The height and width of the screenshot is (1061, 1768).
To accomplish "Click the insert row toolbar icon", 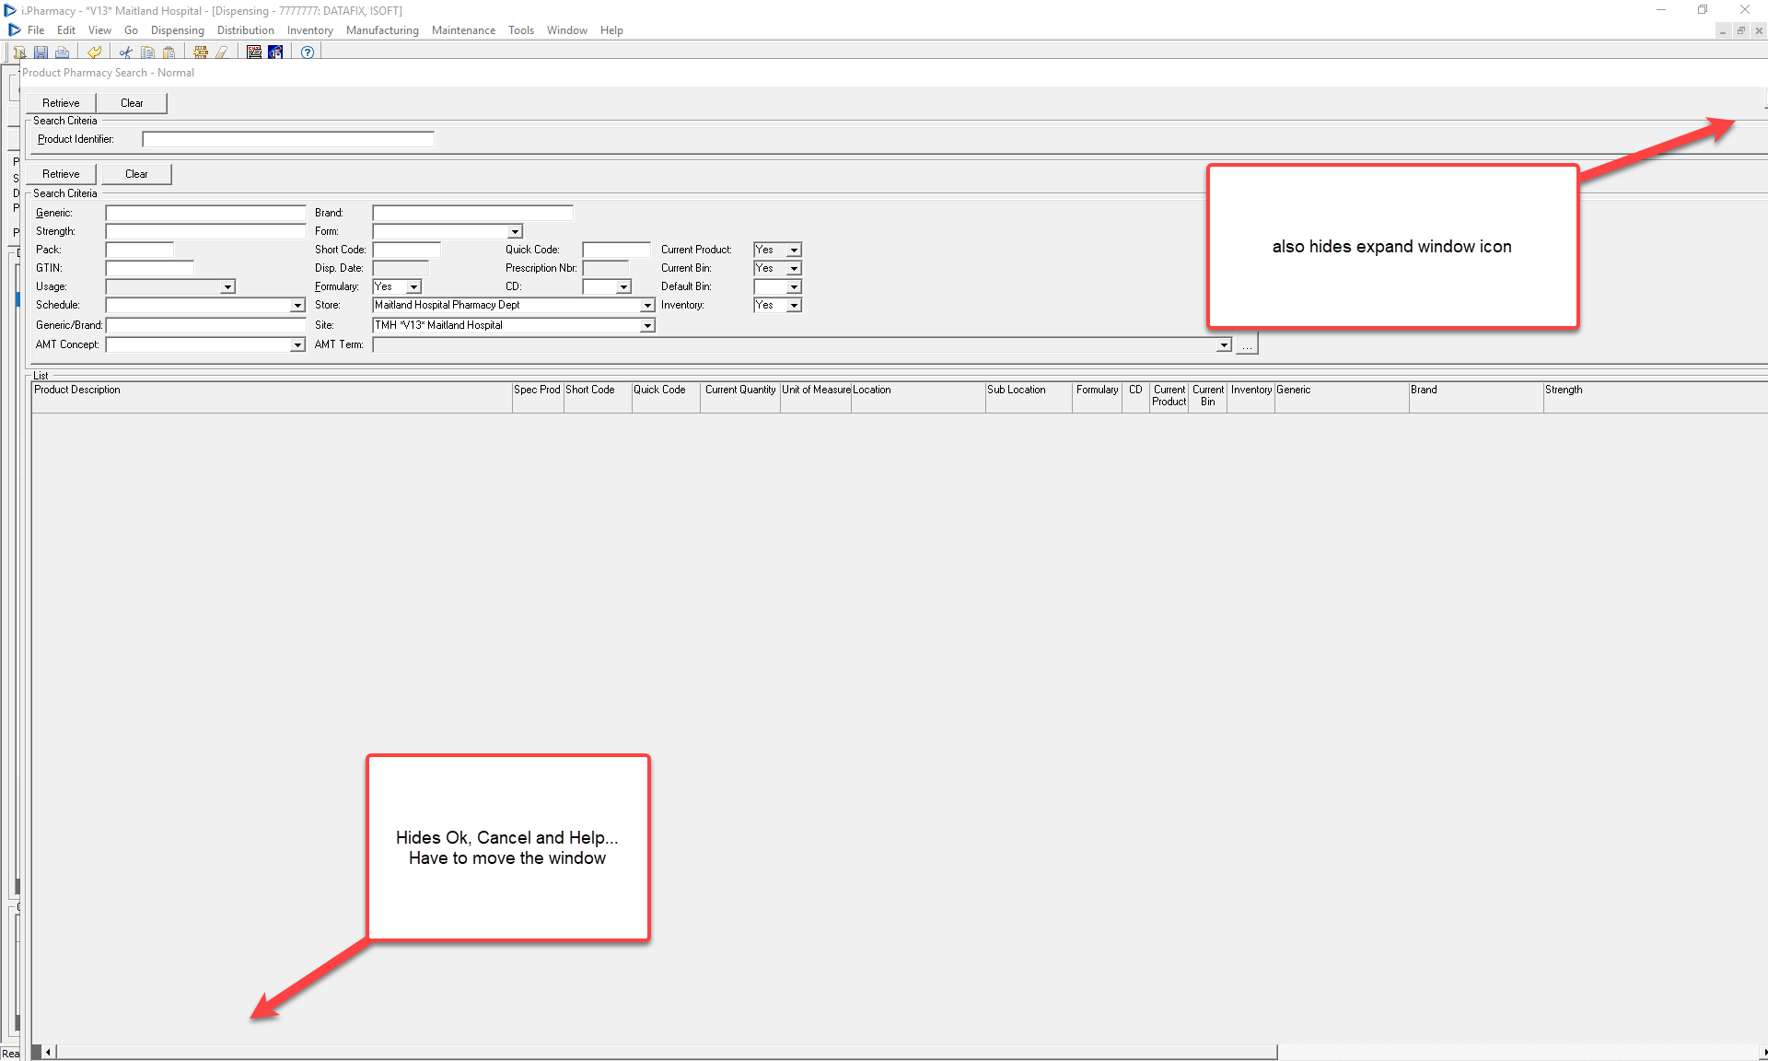I will tap(201, 52).
